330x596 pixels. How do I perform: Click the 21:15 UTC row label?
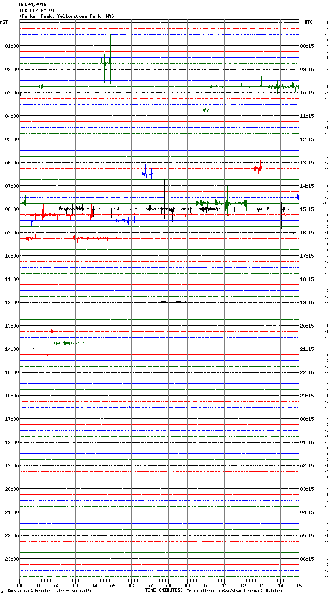(307, 349)
